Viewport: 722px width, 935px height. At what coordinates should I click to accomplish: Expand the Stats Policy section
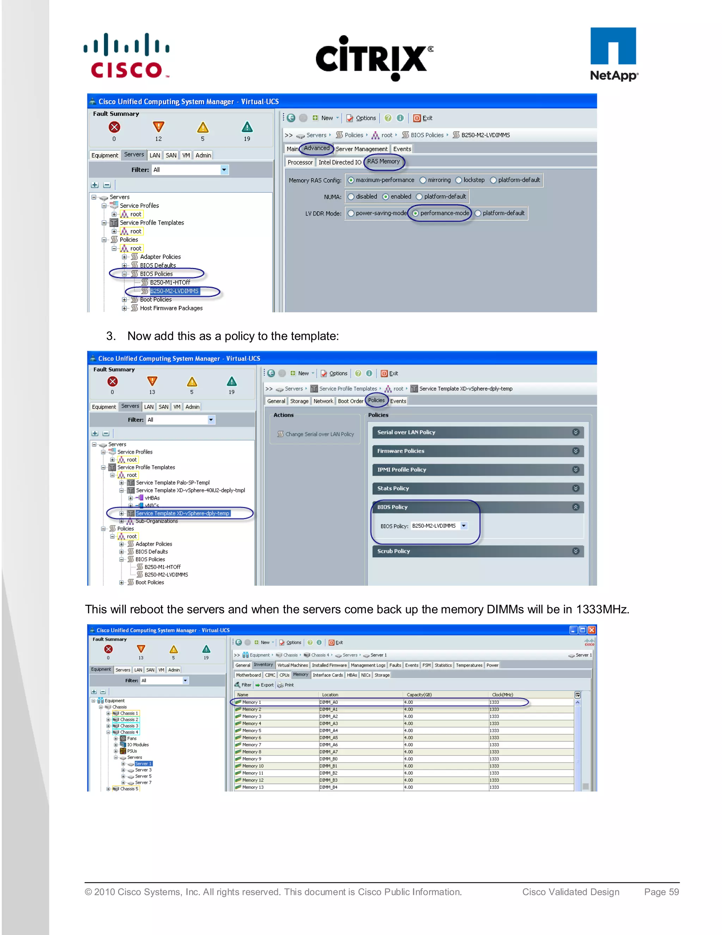coord(576,488)
